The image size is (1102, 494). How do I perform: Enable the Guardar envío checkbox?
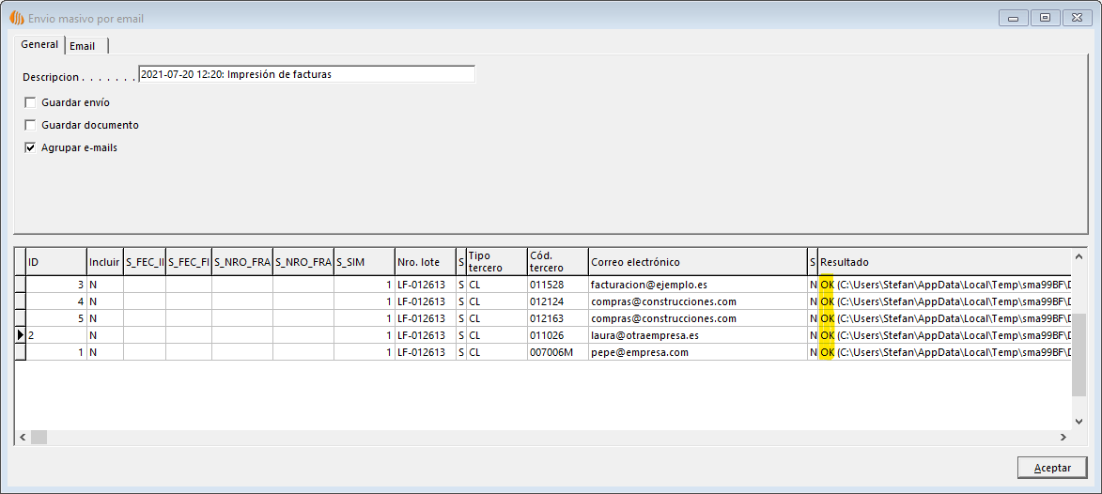click(x=30, y=102)
